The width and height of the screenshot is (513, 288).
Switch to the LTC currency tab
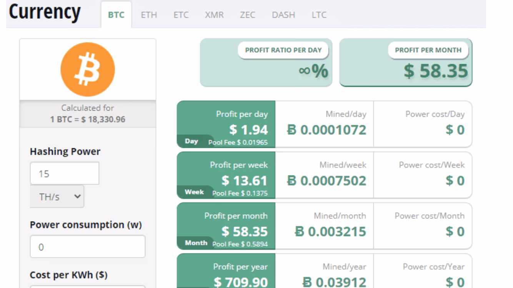click(x=318, y=15)
